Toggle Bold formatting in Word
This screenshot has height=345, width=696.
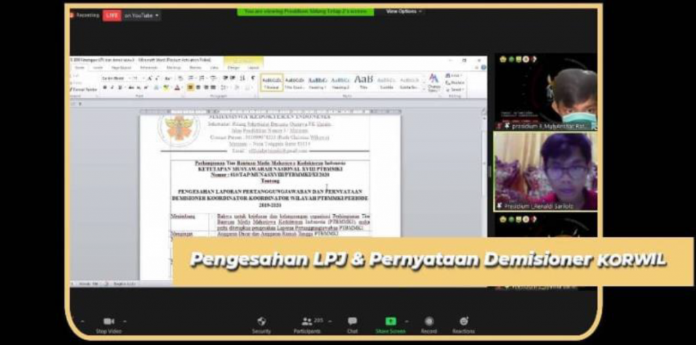point(105,87)
